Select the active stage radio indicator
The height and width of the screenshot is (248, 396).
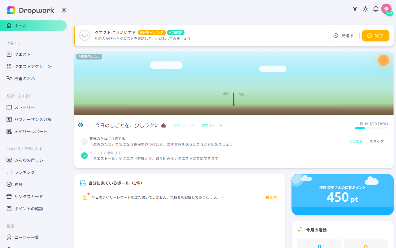tap(81, 125)
